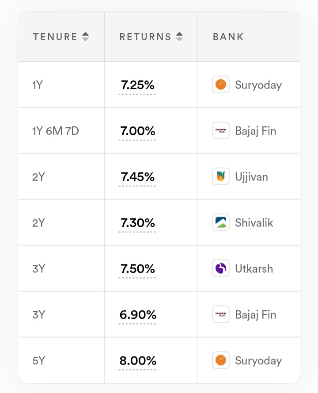Open the 7.45% returns detail
The width and height of the screenshot is (318, 393).
[137, 177]
